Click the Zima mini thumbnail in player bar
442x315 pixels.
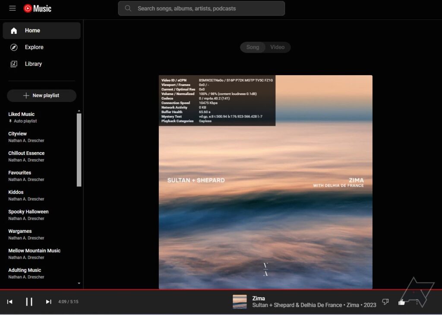tap(240, 302)
